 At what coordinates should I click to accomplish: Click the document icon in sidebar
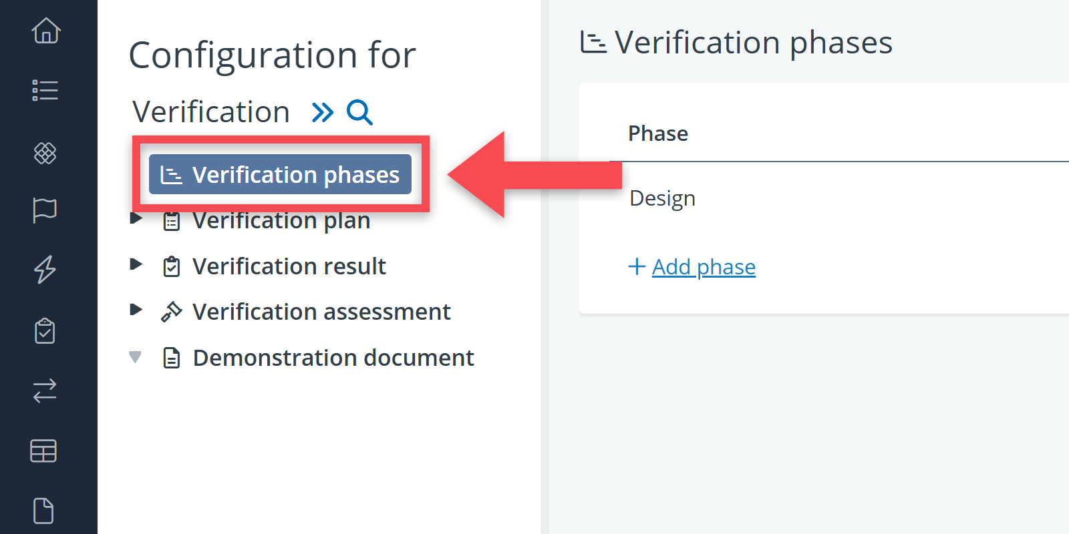point(44,511)
